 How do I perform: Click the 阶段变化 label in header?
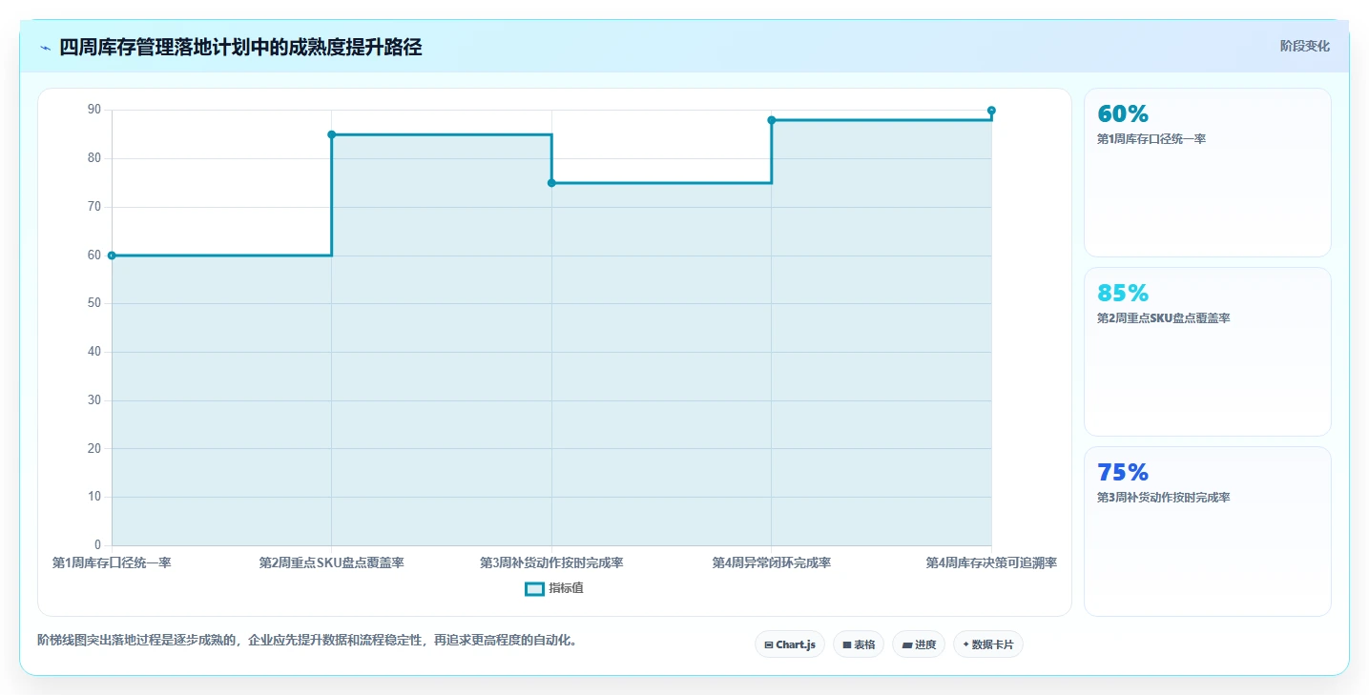tap(1304, 46)
